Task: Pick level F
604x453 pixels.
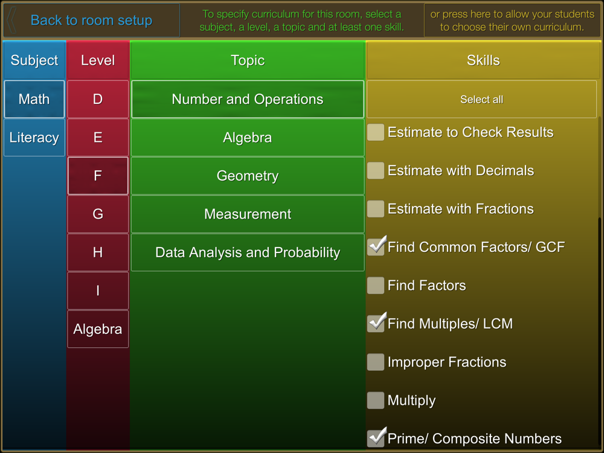Action: pos(98,176)
